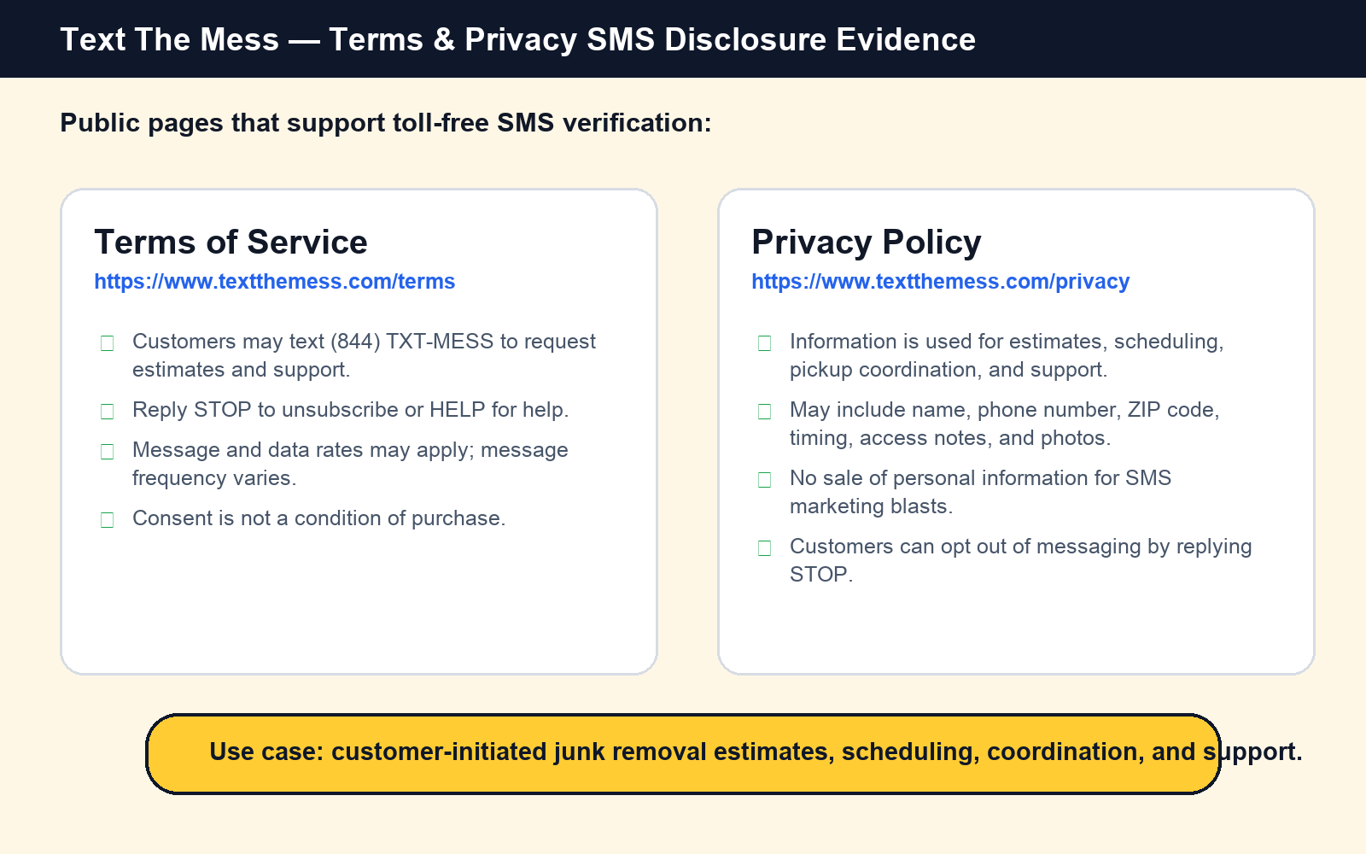Click bullet marker beside 'Message and data rates'
Screen dimensions: 1366x854
(x=107, y=452)
